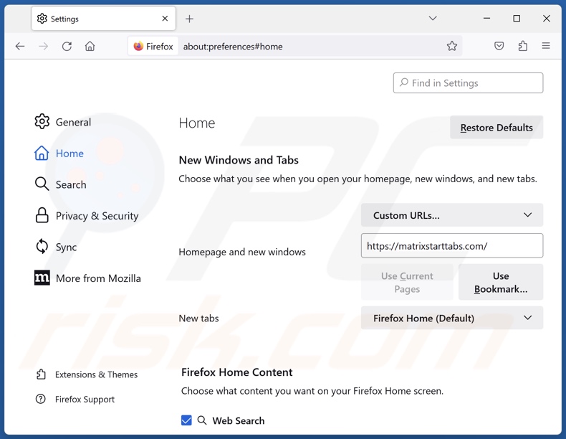
Task: Open the browser home page icon
Action: click(x=90, y=46)
